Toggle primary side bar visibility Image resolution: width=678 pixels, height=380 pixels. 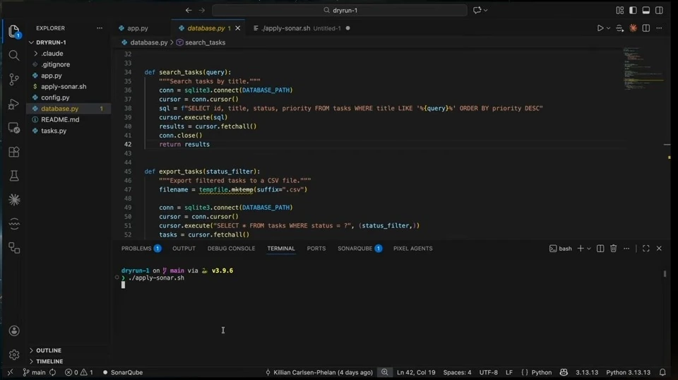click(x=633, y=10)
